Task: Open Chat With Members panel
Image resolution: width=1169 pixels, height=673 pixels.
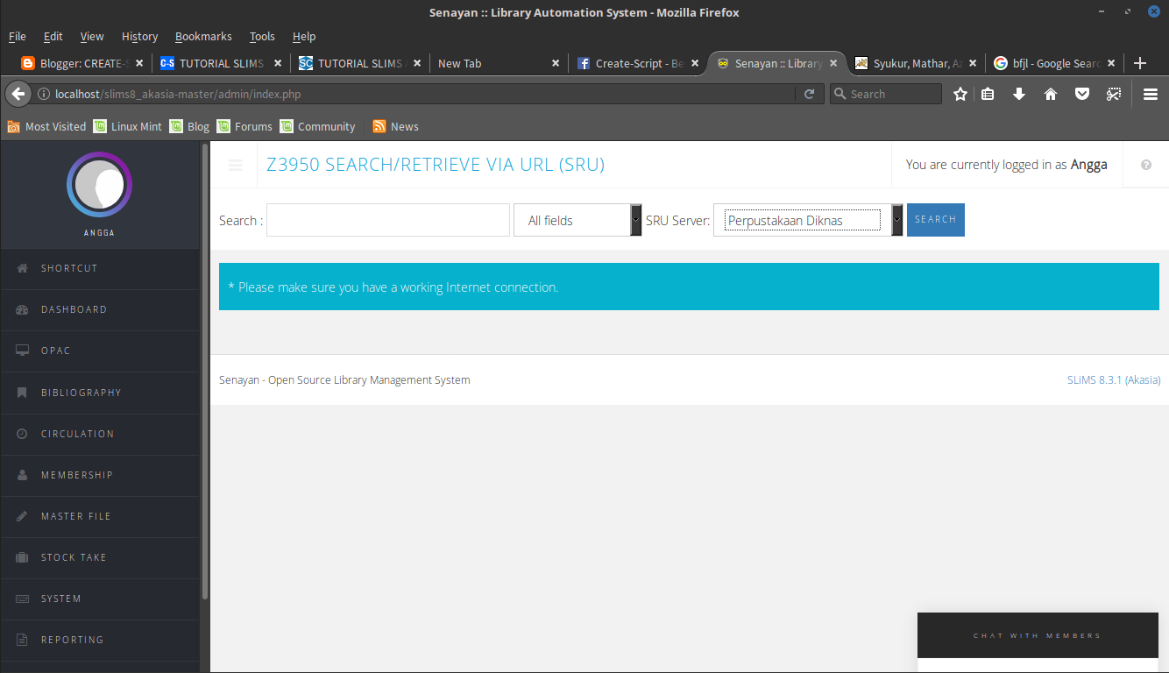Action: (1038, 635)
